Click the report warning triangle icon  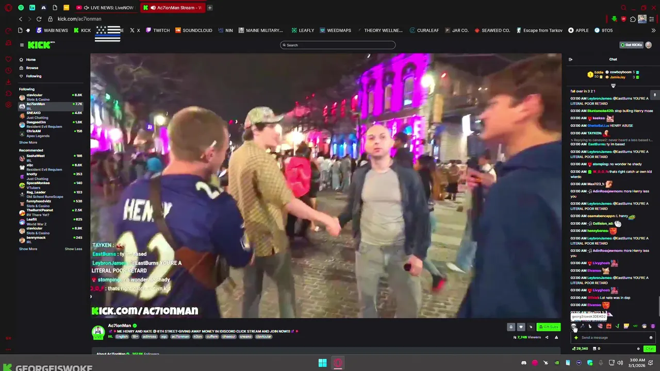pyautogui.click(x=556, y=338)
